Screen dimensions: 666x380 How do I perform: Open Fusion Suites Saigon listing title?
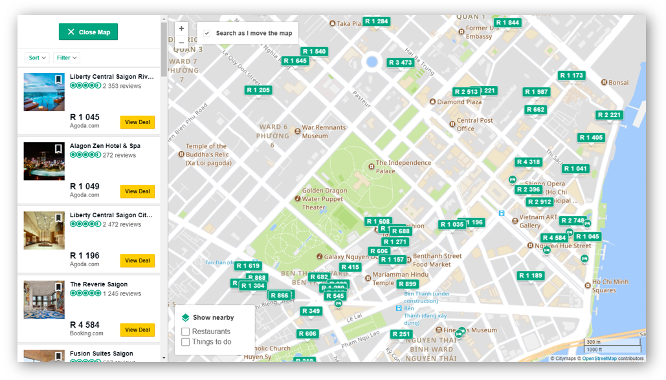coord(102,354)
